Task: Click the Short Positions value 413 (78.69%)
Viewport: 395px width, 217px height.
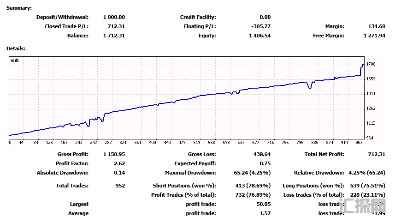Action: pos(253,186)
